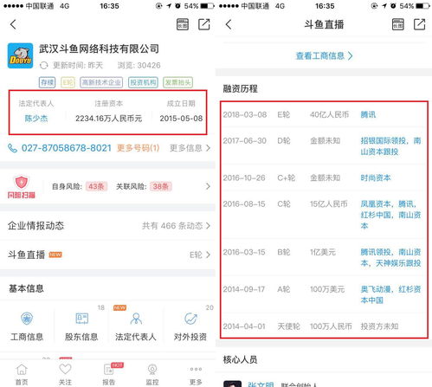Open investors 腾讯领投 in the B轮 row
Viewport: 432px width, 387px height.
376,252
